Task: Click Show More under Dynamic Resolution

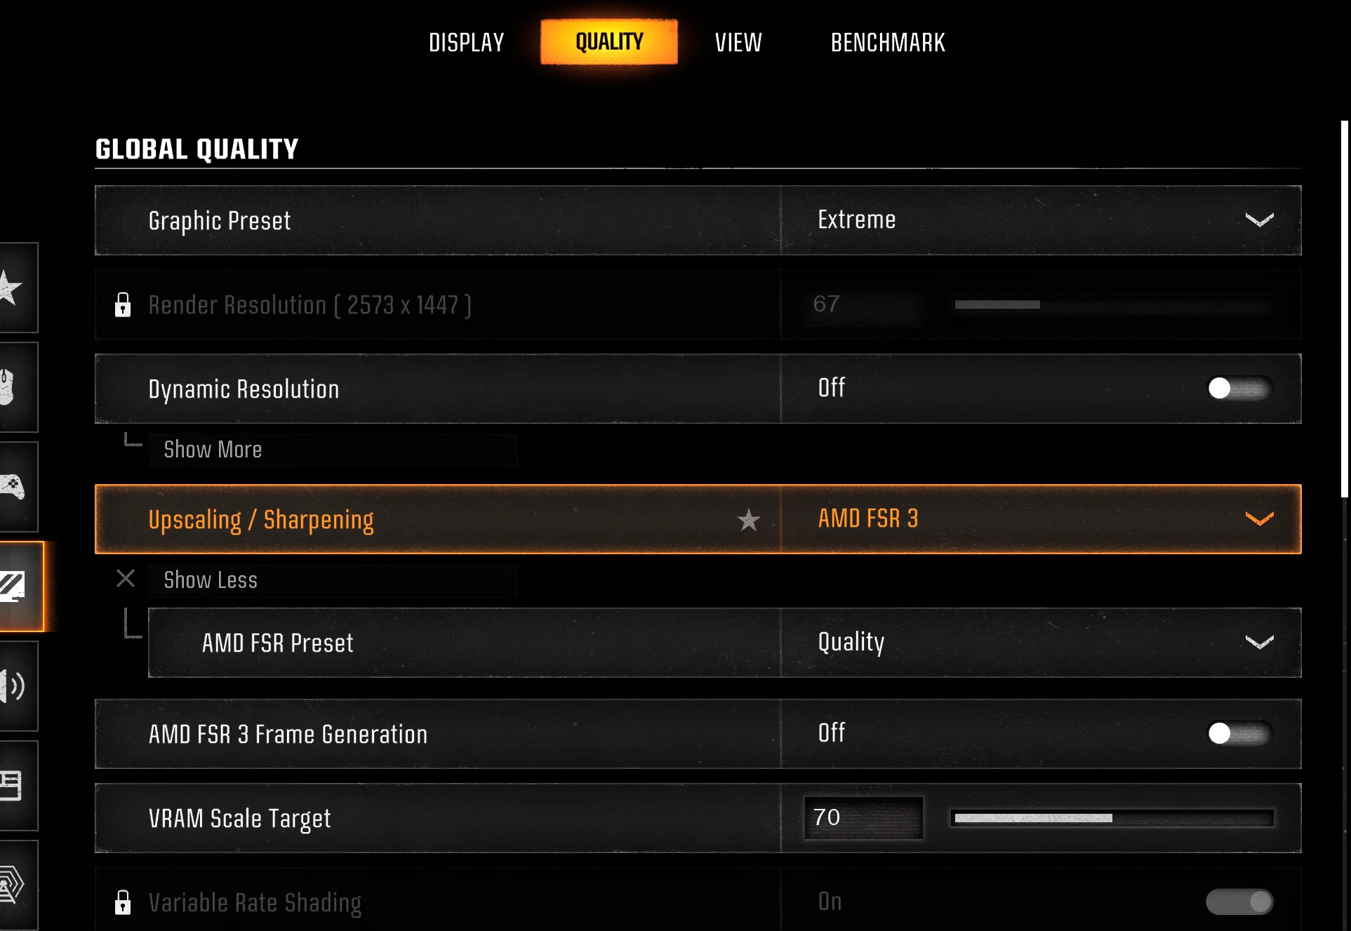Action: pos(213,450)
